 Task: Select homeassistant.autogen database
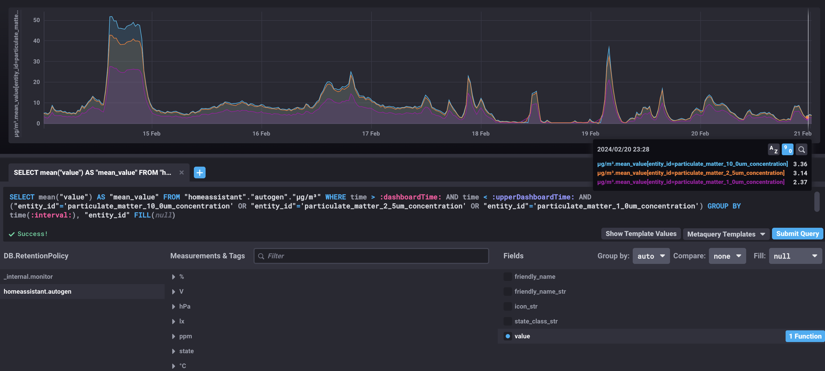(82, 292)
